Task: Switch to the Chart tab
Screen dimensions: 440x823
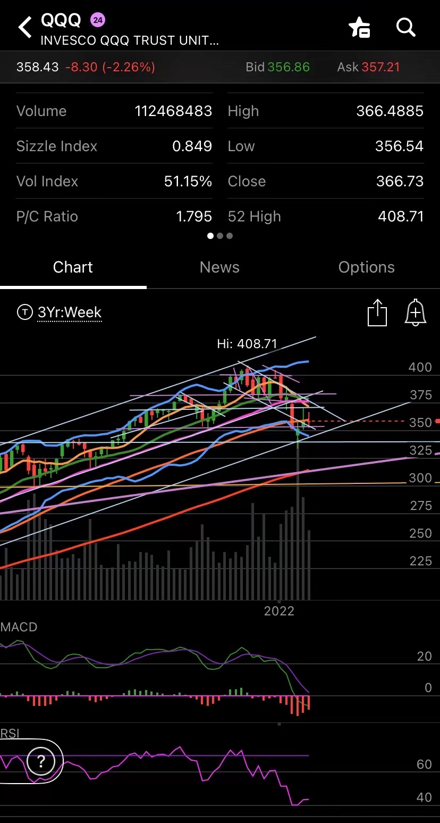Action: pyautogui.click(x=73, y=267)
